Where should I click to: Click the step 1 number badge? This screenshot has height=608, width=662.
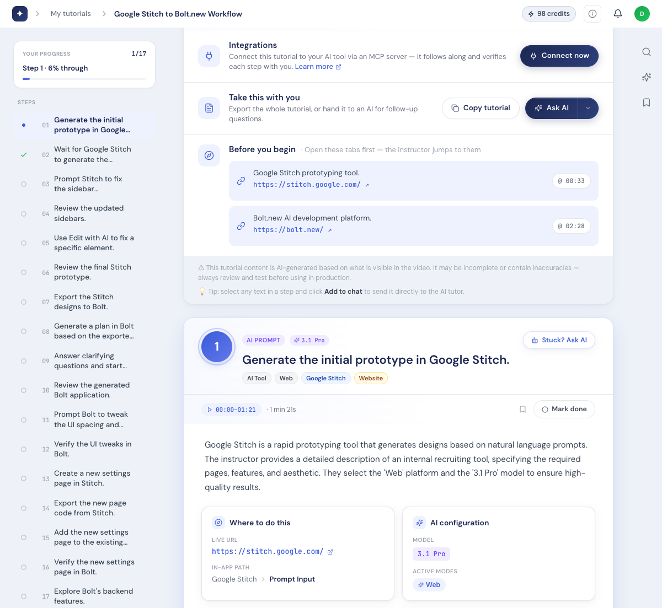coord(217,347)
